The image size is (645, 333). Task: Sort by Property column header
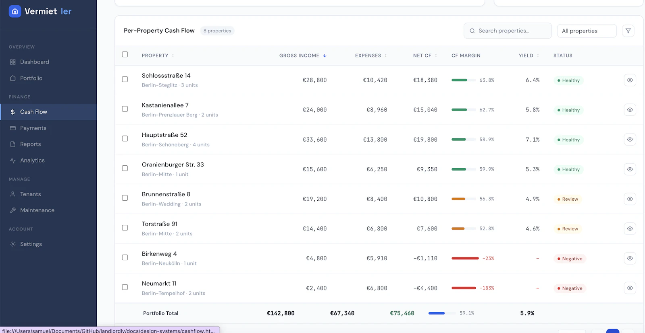[158, 55]
